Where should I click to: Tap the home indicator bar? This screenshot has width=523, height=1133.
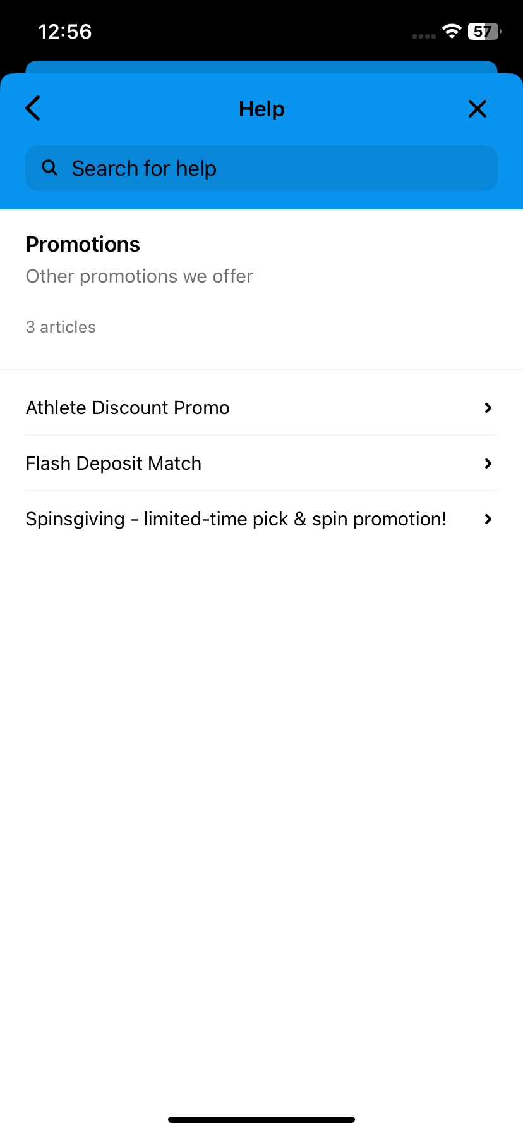pyautogui.click(x=261, y=1120)
